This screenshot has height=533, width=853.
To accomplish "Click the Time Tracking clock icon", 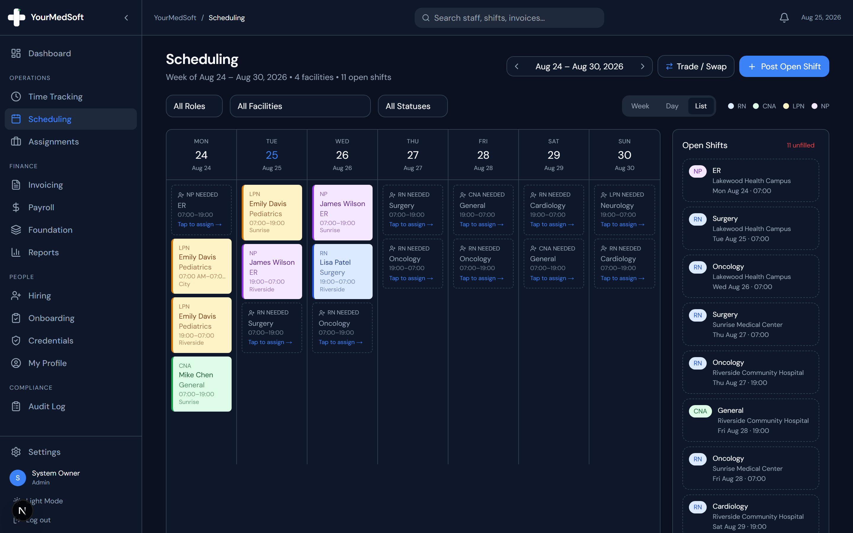I will pyautogui.click(x=16, y=97).
